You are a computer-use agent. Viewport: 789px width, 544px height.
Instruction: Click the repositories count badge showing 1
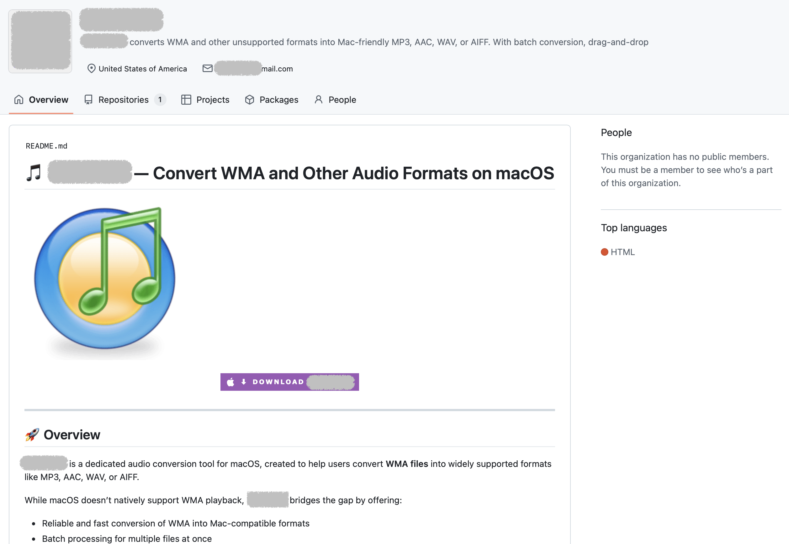point(160,100)
